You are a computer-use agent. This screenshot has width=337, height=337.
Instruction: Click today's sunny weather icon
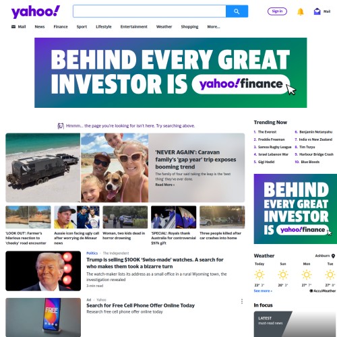[x=259, y=274]
